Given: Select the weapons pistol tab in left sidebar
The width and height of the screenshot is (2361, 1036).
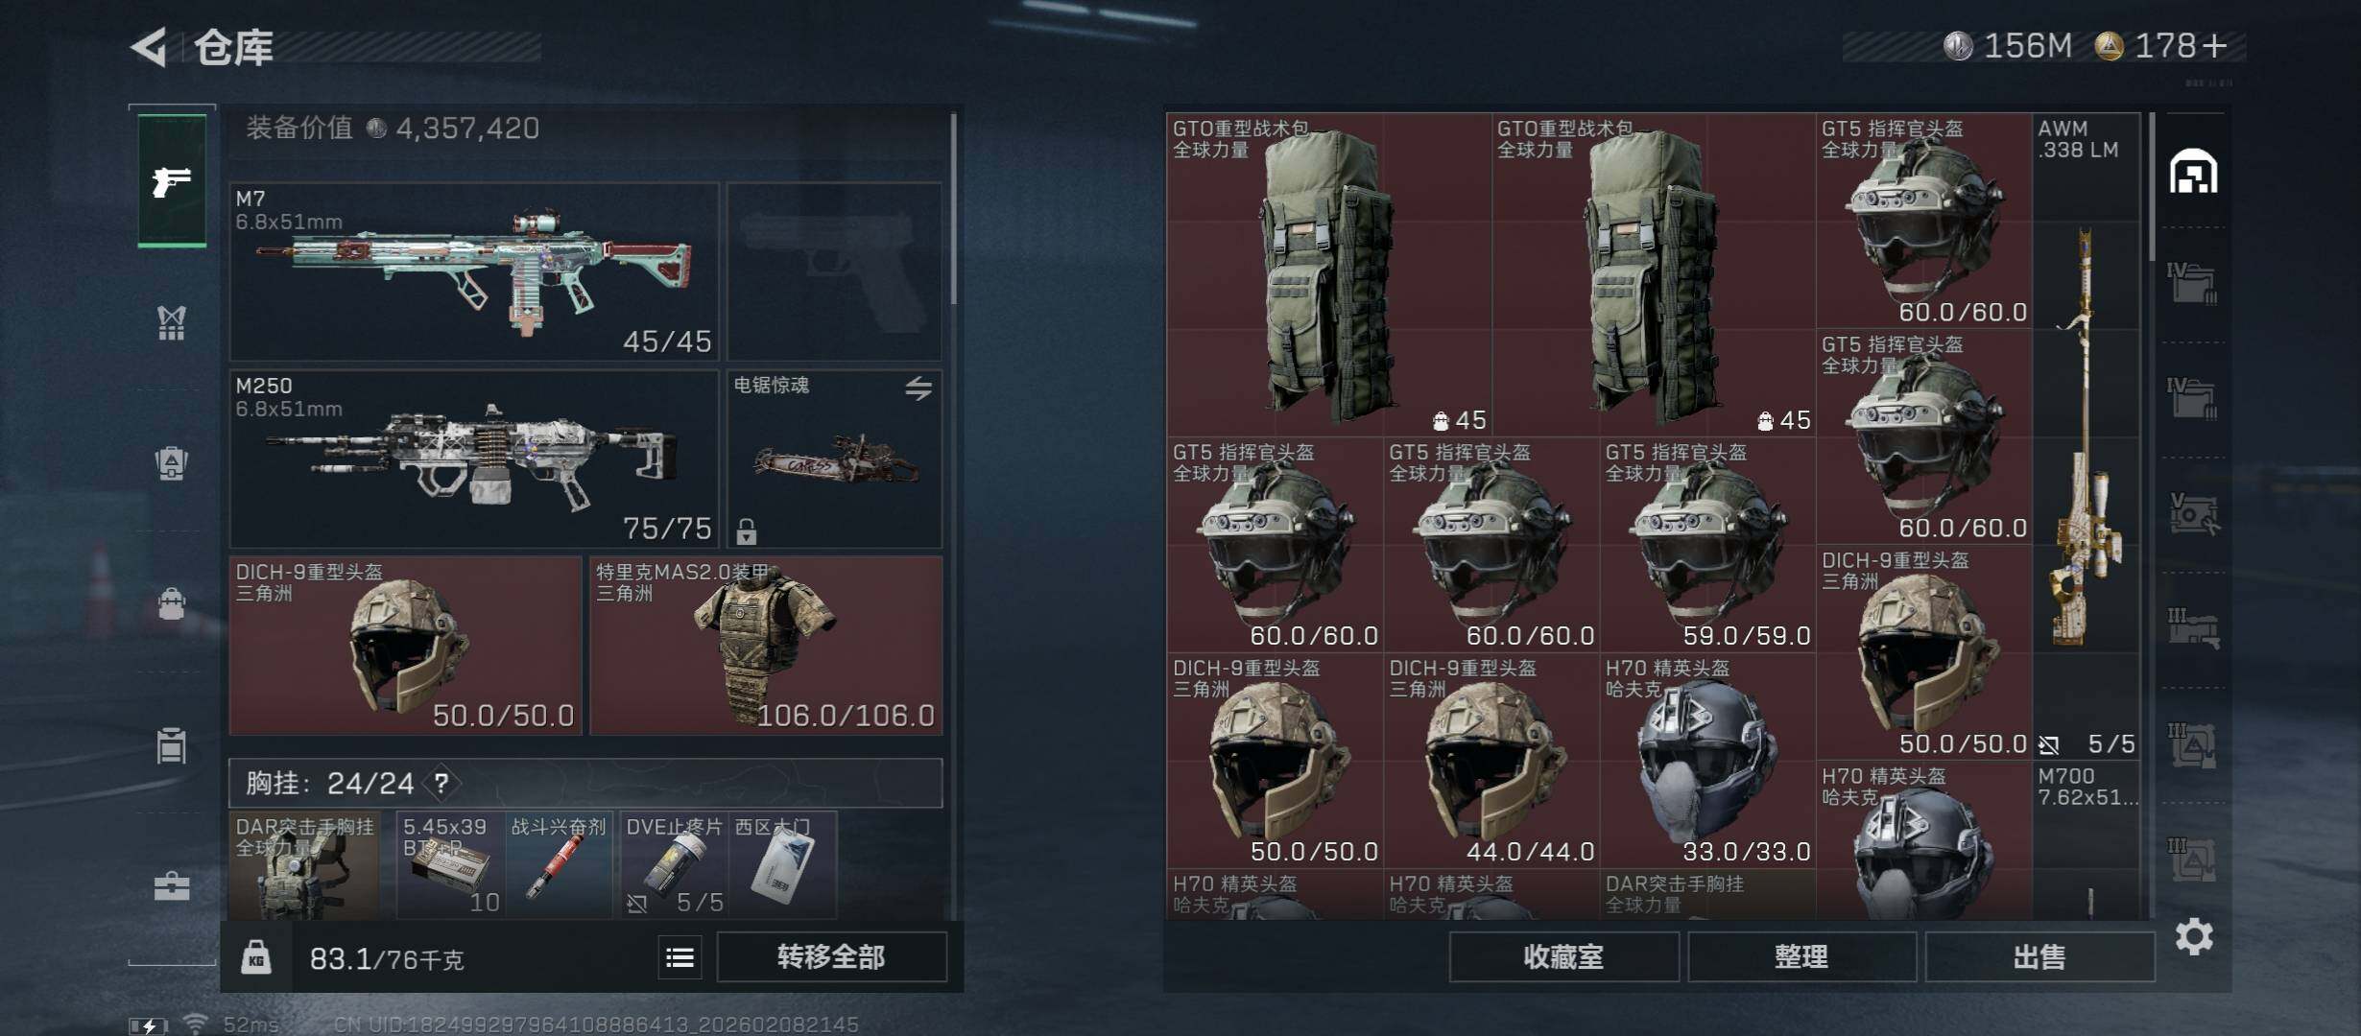Looking at the screenshot, I should click(x=172, y=180).
